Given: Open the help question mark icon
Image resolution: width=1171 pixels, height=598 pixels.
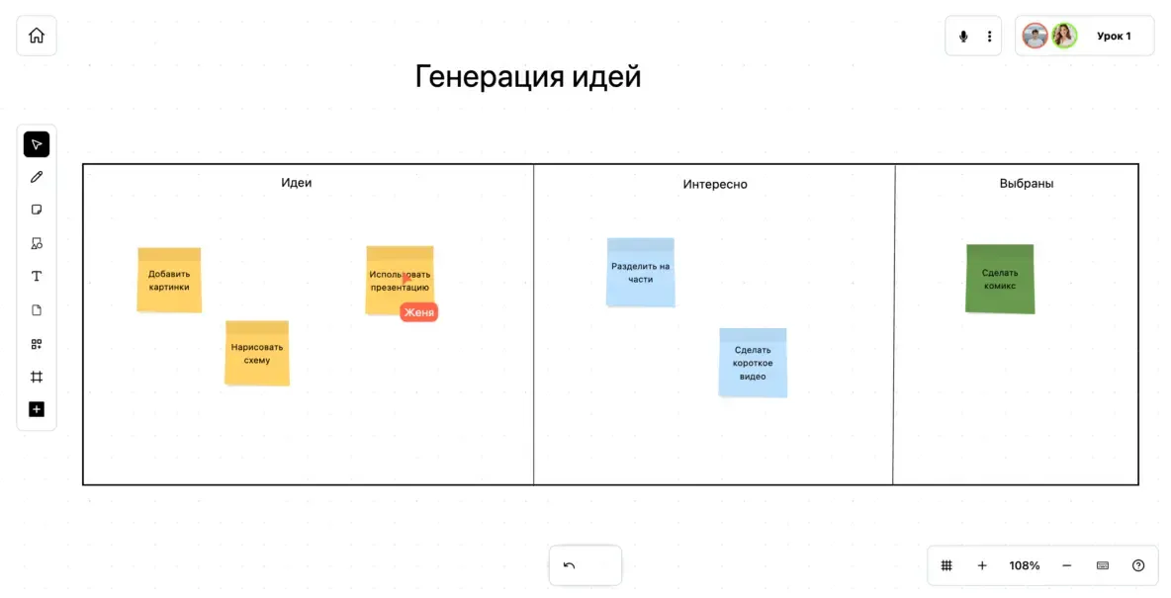Looking at the screenshot, I should point(1138,564).
